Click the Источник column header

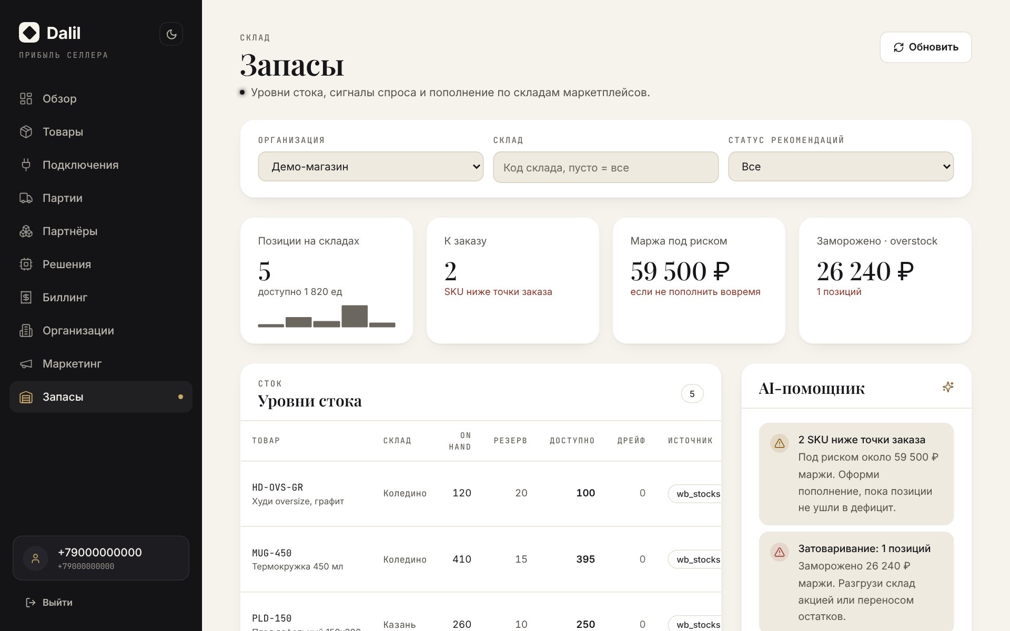[690, 441]
